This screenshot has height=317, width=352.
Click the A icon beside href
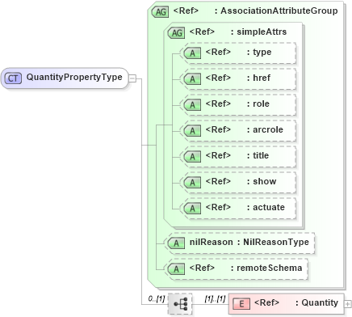click(x=192, y=78)
